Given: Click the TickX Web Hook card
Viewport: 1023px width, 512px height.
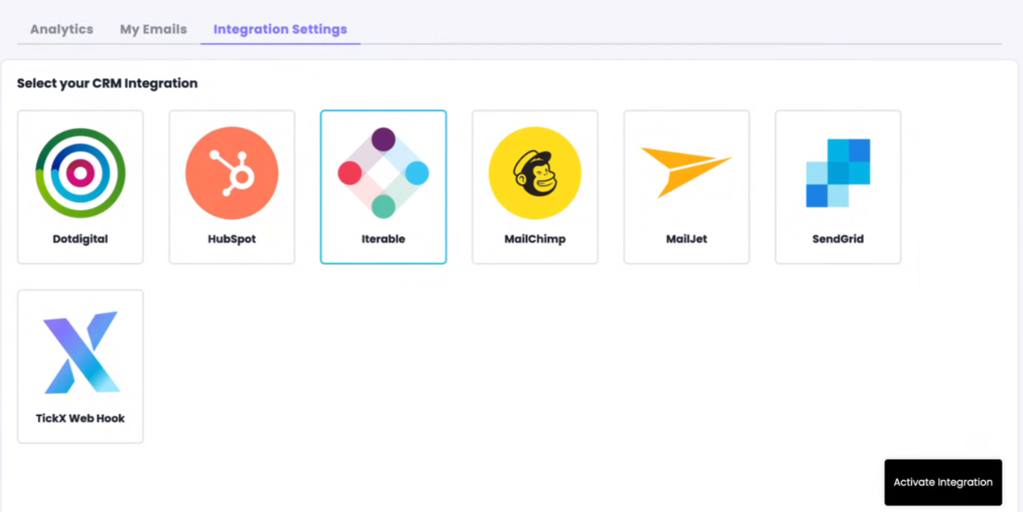Looking at the screenshot, I should 80,365.
